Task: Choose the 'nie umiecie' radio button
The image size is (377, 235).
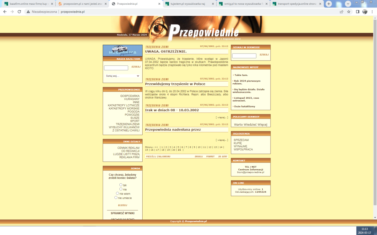Action: click(x=116, y=198)
